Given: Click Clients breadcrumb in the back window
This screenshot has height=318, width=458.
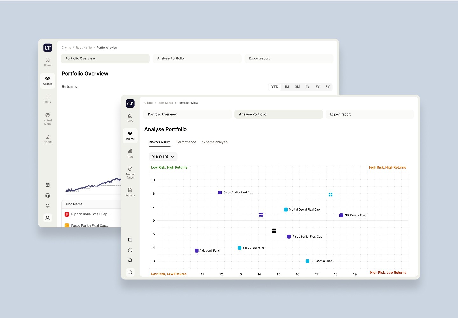Looking at the screenshot, I should 66,48.
